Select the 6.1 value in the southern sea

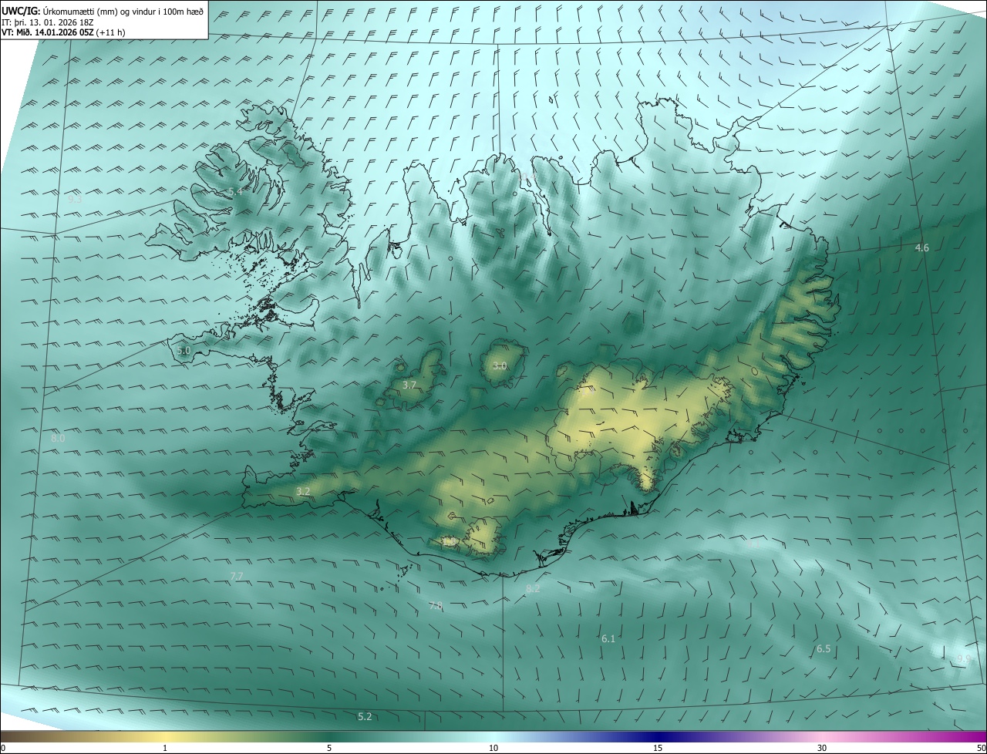(608, 638)
